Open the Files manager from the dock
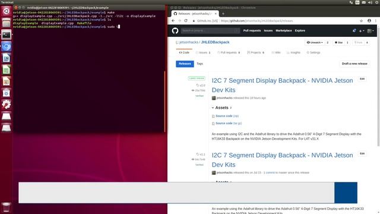The height and width of the screenshot is (214, 380). (x=7, y=23)
